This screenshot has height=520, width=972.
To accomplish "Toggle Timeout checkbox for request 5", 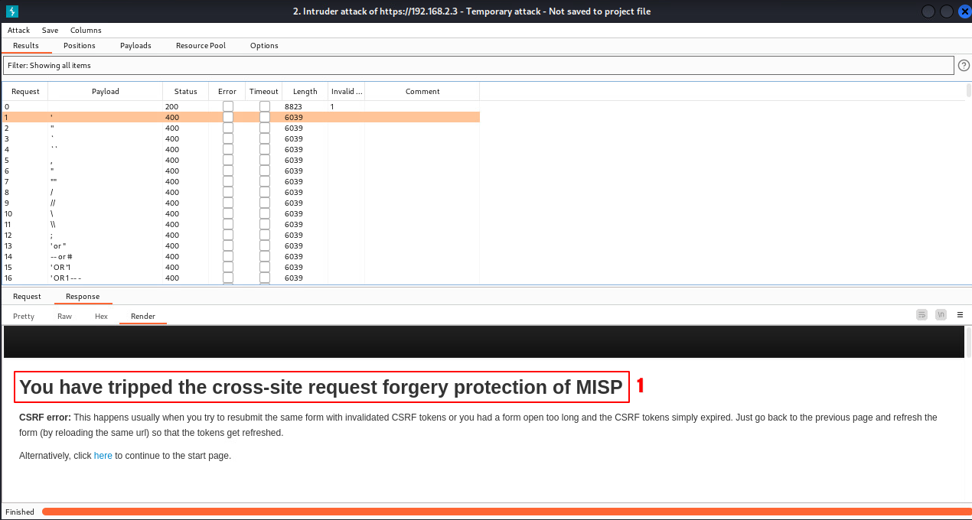I will click(x=264, y=160).
